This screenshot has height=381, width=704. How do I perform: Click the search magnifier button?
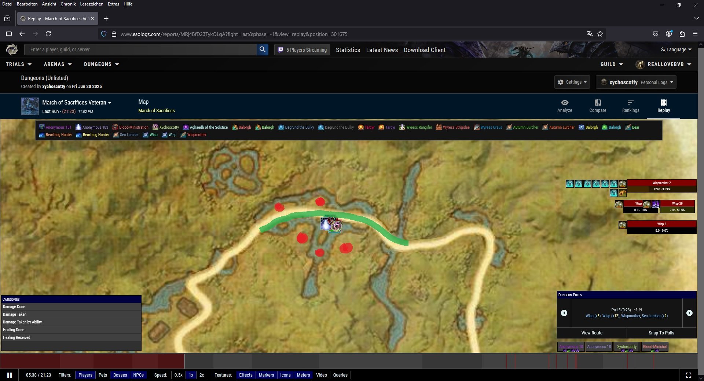click(x=263, y=50)
